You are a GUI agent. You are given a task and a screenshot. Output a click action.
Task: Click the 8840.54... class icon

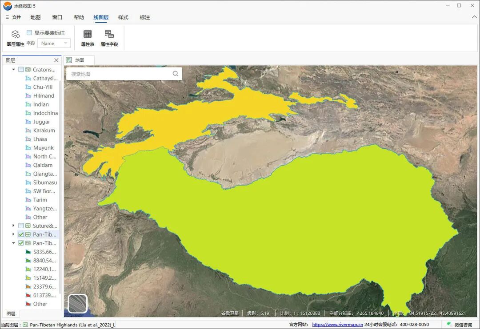pos(28,261)
